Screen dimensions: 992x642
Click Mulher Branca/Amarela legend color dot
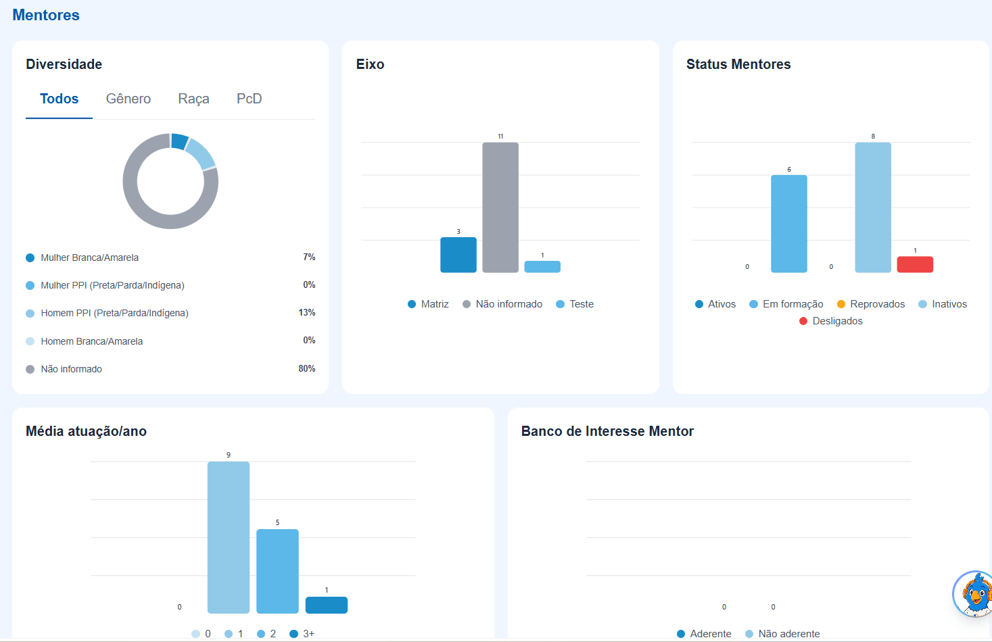coord(30,257)
